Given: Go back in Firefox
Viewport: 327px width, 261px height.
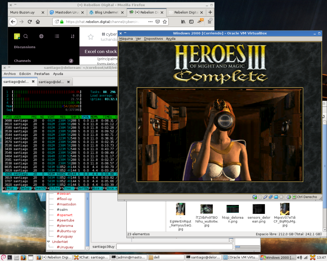Looking at the screenshot, I should [13, 22].
